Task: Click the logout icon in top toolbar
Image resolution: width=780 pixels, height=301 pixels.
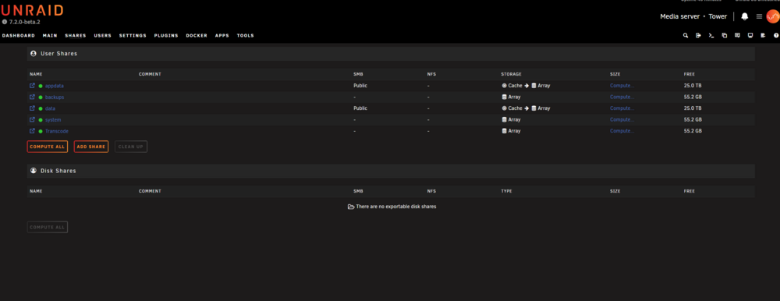Action: (x=698, y=35)
